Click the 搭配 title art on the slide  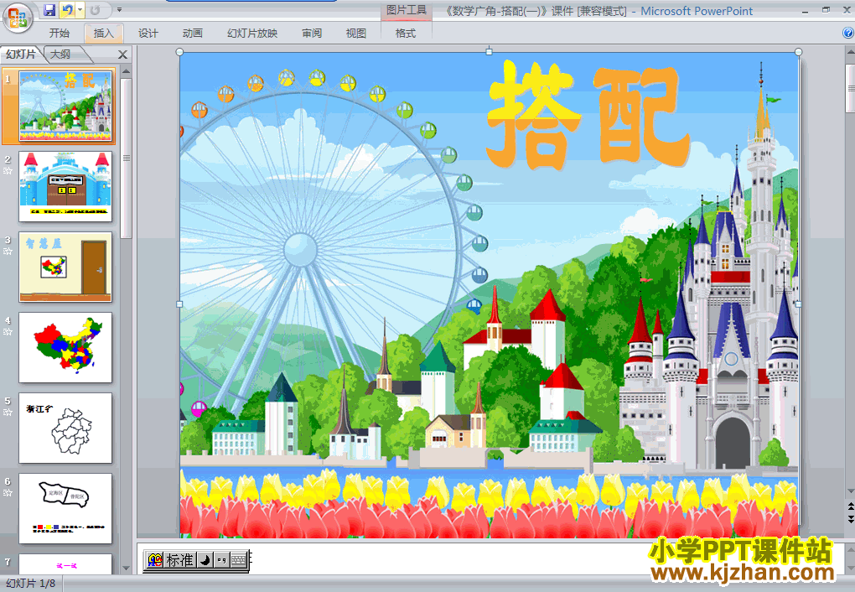588,115
